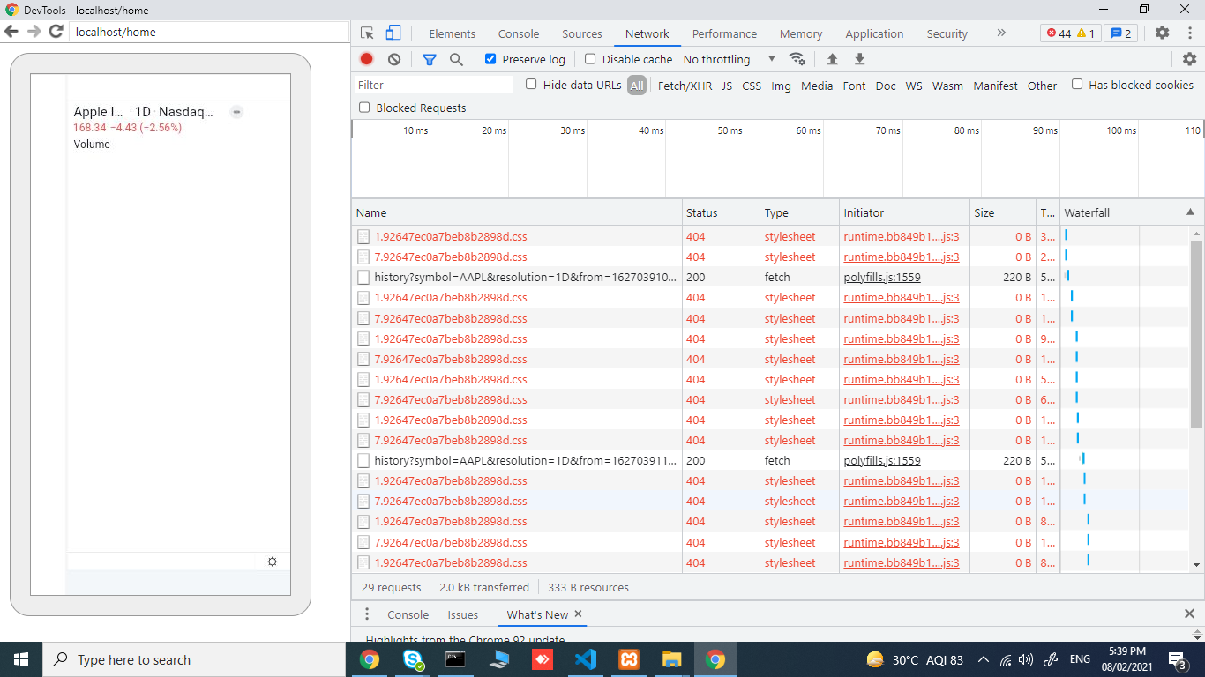The image size is (1205, 677).
Task: Export network log as HAR
Action: 859,59
